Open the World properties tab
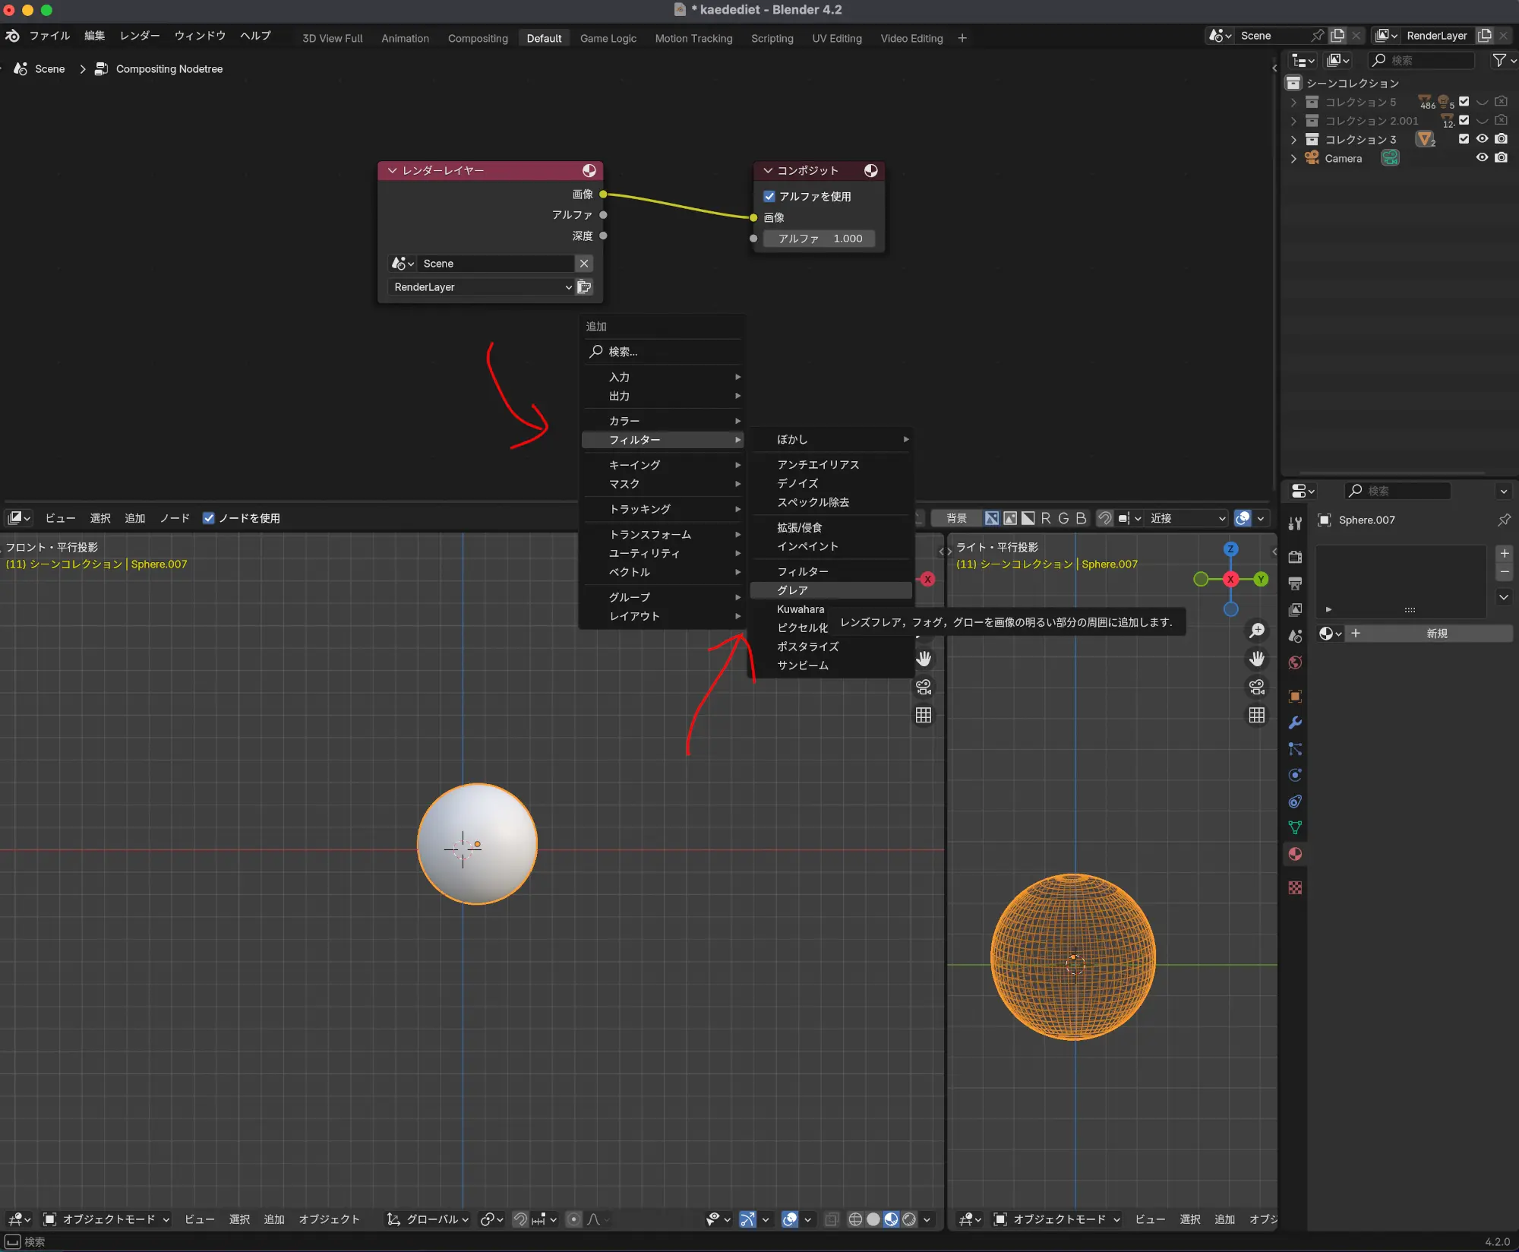The width and height of the screenshot is (1519, 1252). pyautogui.click(x=1295, y=662)
